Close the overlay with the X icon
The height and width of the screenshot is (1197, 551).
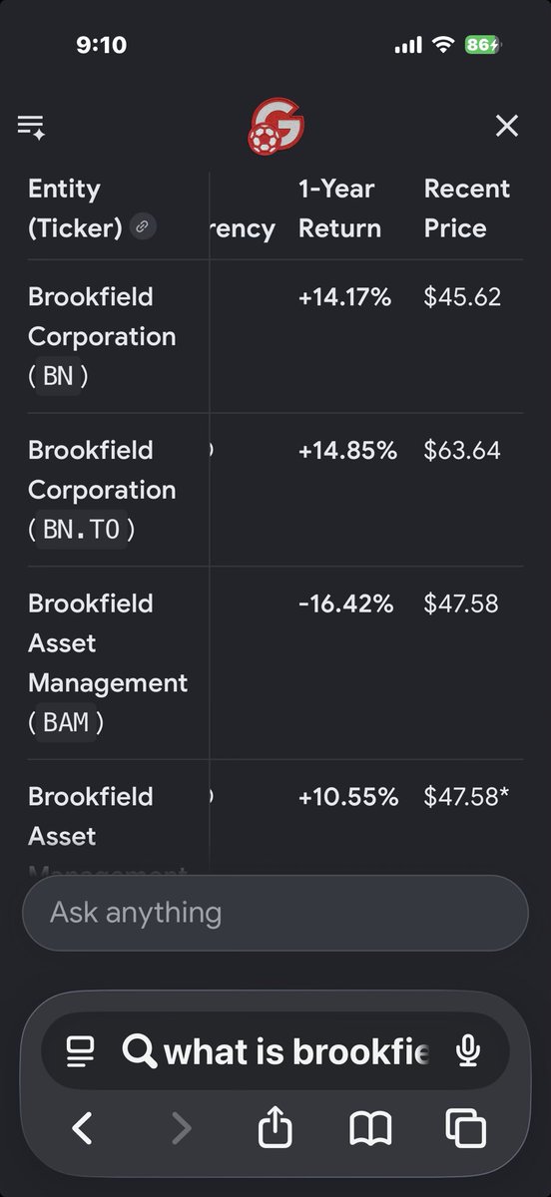(x=507, y=126)
